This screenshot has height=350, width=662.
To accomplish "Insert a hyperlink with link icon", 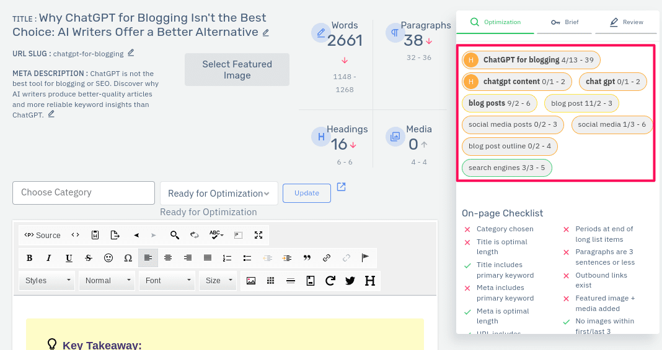I will (x=327, y=258).
